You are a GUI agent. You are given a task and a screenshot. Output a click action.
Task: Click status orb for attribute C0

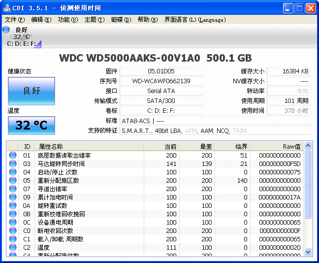pyautogui.click(x=13, y=230)
